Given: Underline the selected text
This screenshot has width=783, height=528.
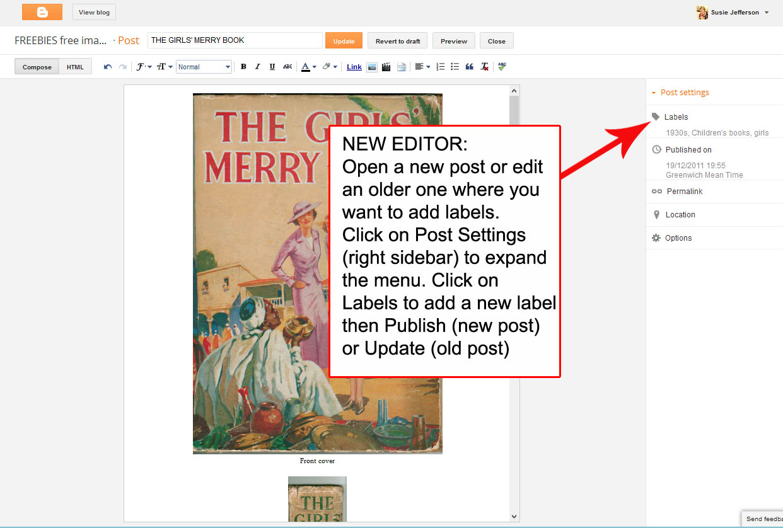Looking at the screenshot, I should pyautogui.click(x=272, y=67).
